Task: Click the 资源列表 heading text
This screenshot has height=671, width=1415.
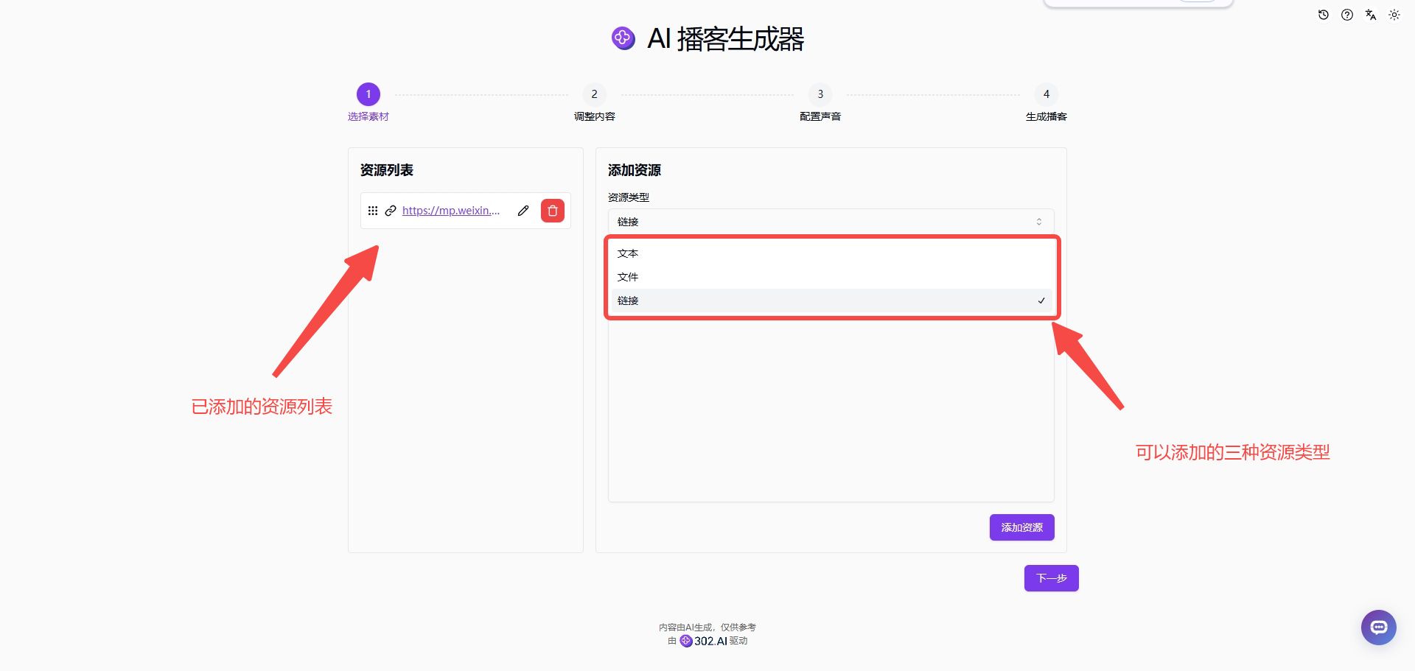Action: pyautogui.click(x=387, y=170)
